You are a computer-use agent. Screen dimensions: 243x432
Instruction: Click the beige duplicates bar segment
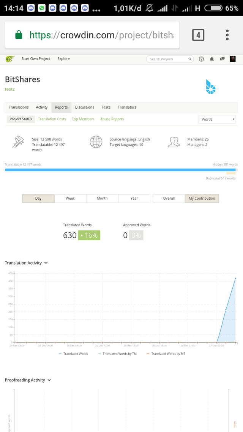pos(231,173)
